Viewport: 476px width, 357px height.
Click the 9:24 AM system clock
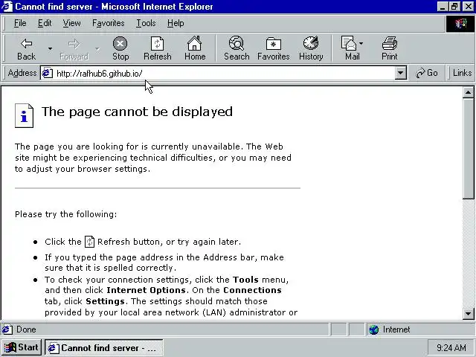point(451,347)
